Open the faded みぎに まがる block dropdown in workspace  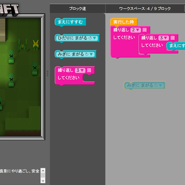point(160,86)
